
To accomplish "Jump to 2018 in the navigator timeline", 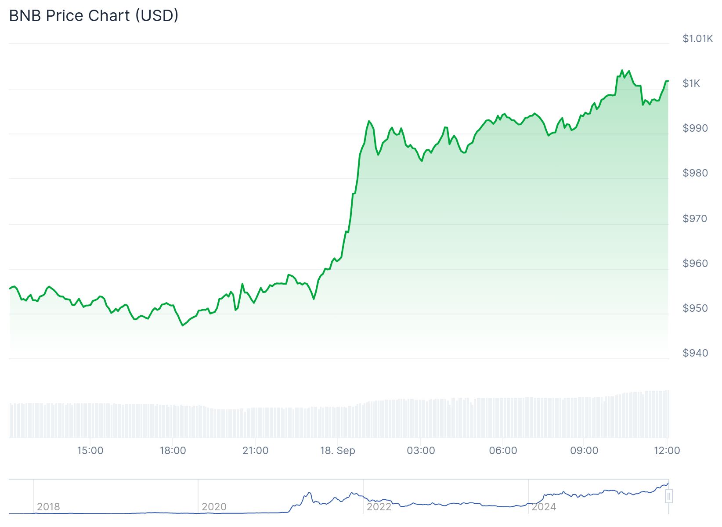I will pos(48,507).
